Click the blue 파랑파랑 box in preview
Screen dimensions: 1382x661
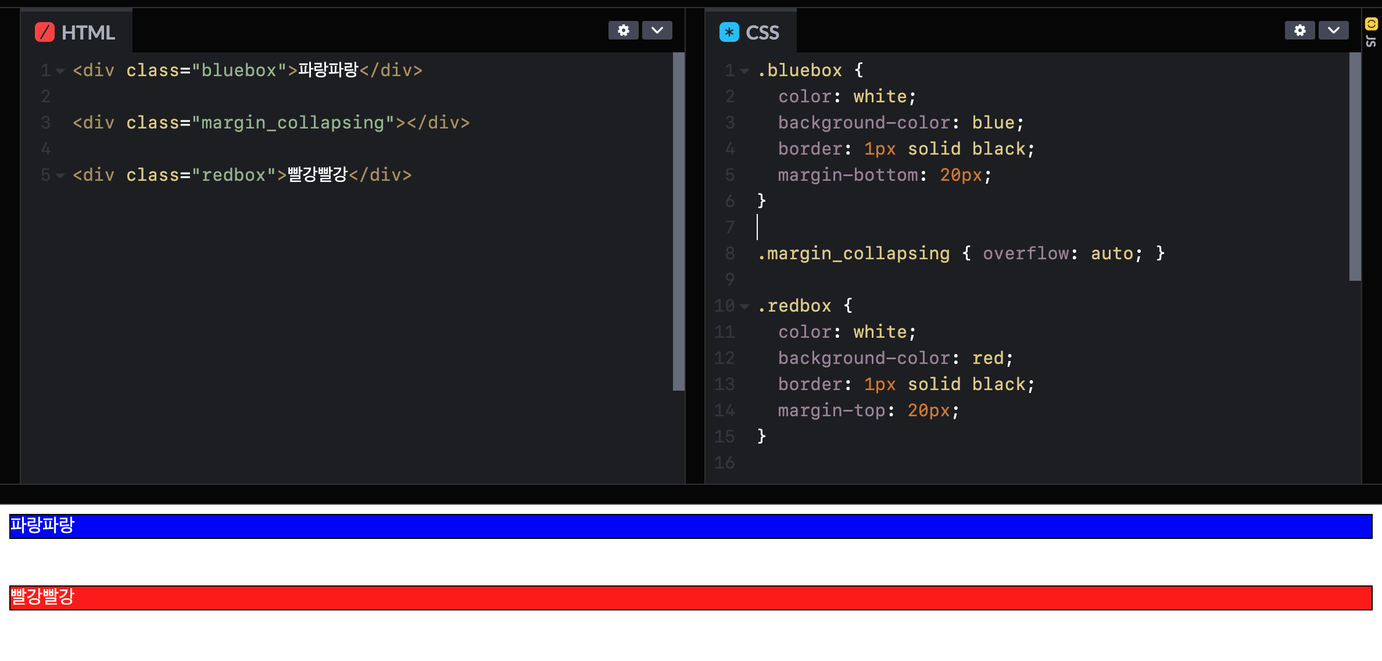[690, 526]
